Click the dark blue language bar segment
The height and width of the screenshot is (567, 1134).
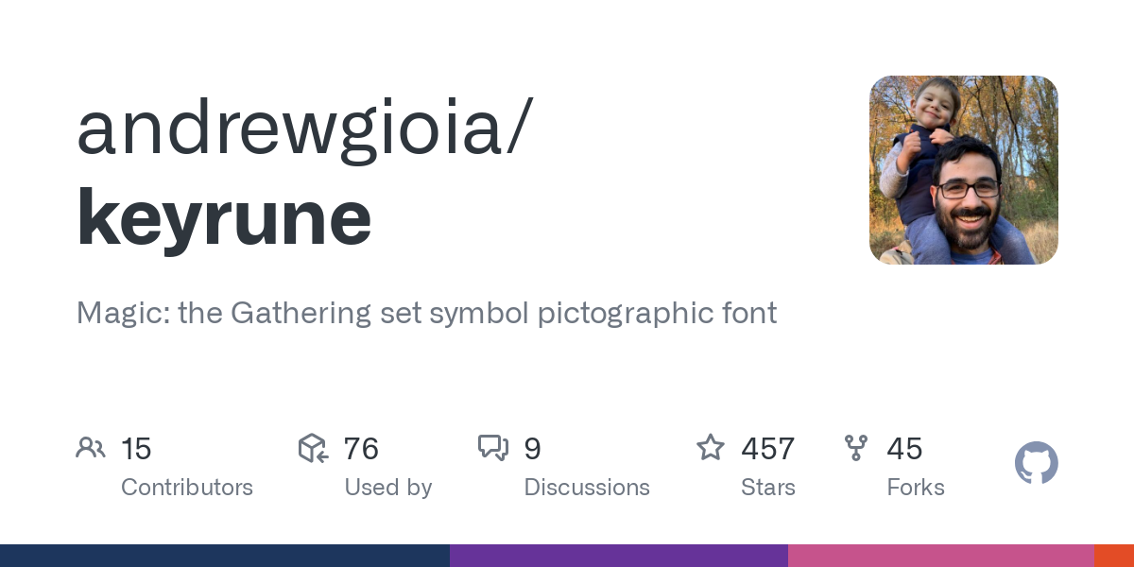click(225, 556)
